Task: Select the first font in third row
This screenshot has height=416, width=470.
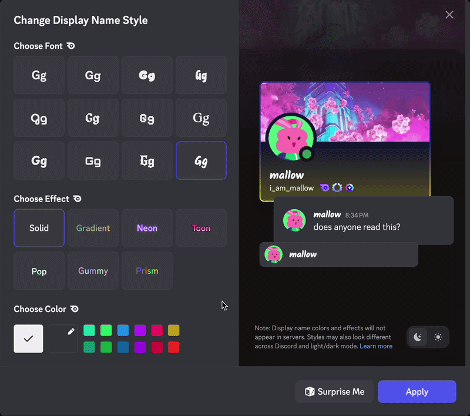Action: click(39, 160)
